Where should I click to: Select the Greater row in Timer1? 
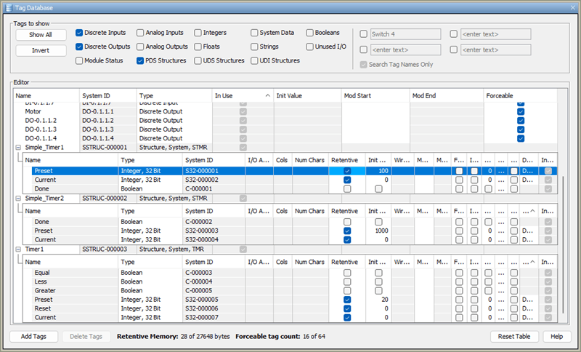[290, 291]
